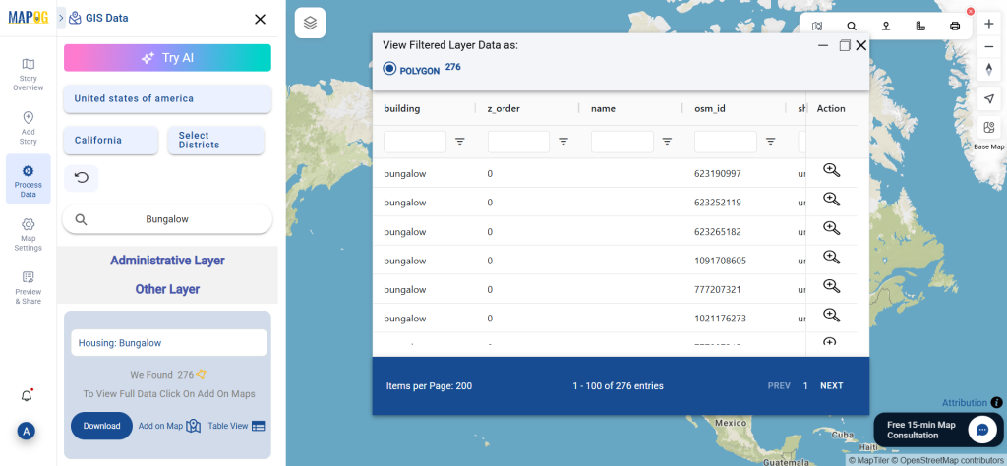Click the z_order column filter input
The image size is (1007, 466).
(x=518, y=142)
